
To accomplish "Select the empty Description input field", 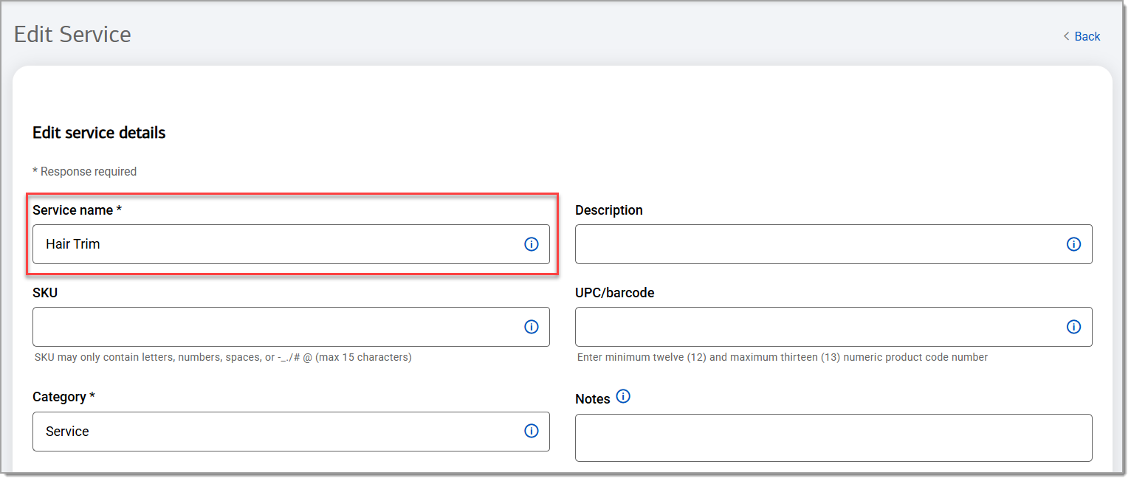I will [833, 244].
